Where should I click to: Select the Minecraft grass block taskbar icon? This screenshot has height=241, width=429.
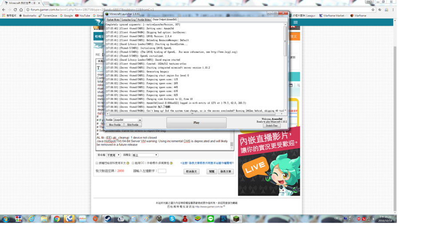click(x=236, y=219)
